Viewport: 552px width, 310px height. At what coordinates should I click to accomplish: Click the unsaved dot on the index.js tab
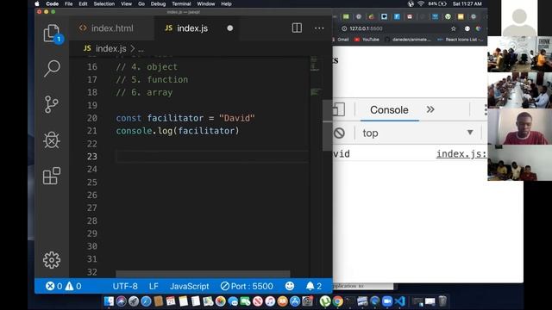point(230,28)
